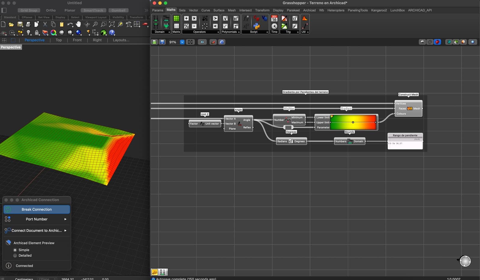Viewport: 480px width, 280px height.
Task: Click the gradient right end grip
Action: [x=376, y=122]
